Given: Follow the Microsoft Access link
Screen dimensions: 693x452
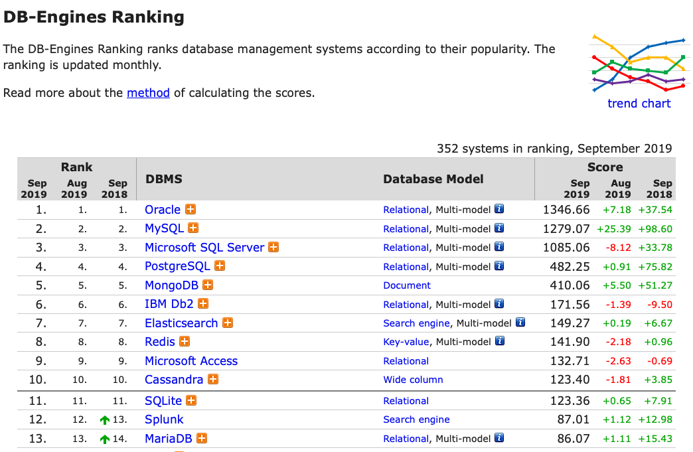Looking at the screenshot, I should point(191,361).
